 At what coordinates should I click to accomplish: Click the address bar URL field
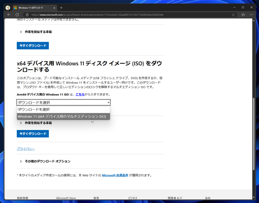[129, 15]
